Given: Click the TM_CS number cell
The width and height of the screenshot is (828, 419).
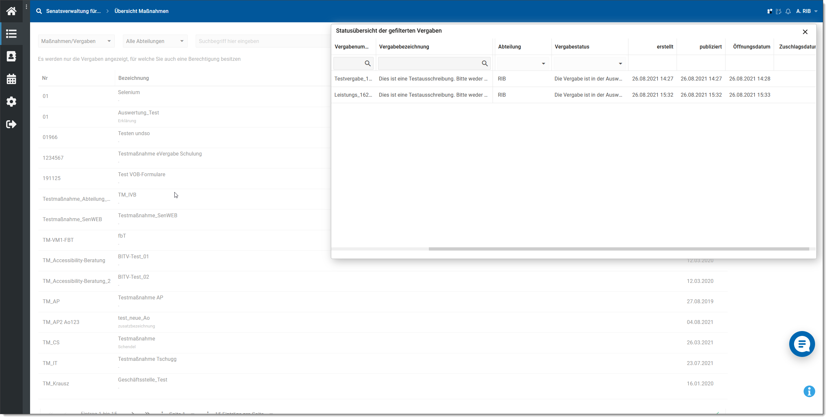Looking at the screenshot, I should [51, 342].
